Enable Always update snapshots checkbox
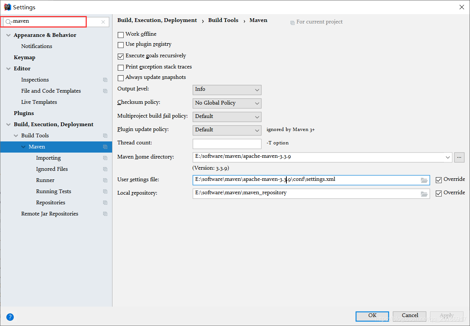The image size is (470, 326). click(x=121, y=78)
